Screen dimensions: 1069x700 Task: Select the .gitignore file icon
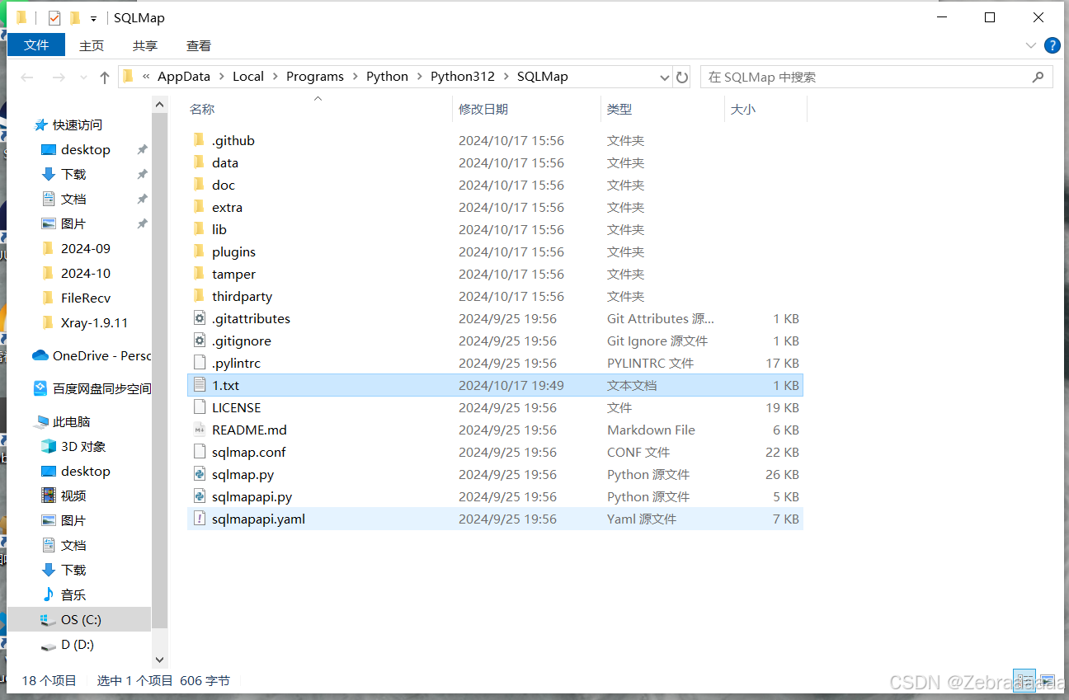199,341
